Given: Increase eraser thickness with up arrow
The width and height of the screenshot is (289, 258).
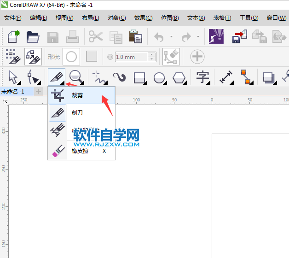Looking at the screenshot, I should [x=151, y=55].
